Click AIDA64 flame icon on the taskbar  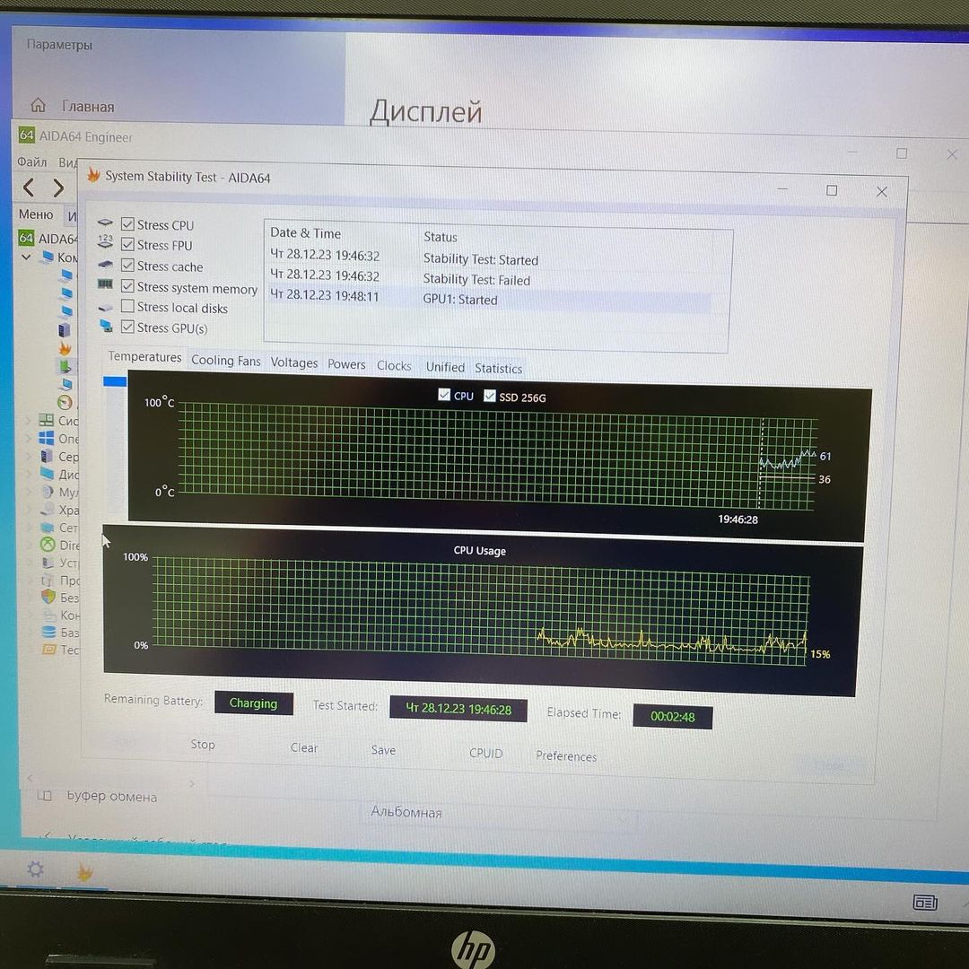[x=84, y=872]
